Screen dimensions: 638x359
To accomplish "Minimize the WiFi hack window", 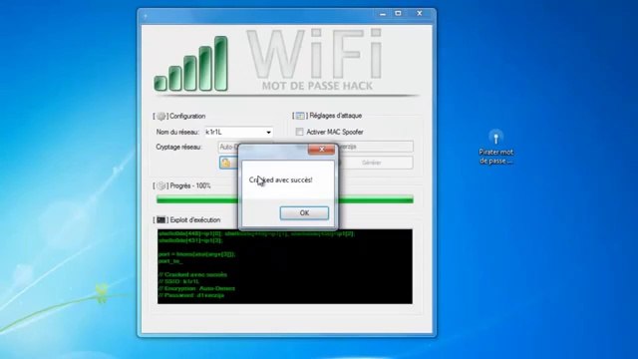I will 383,14.
